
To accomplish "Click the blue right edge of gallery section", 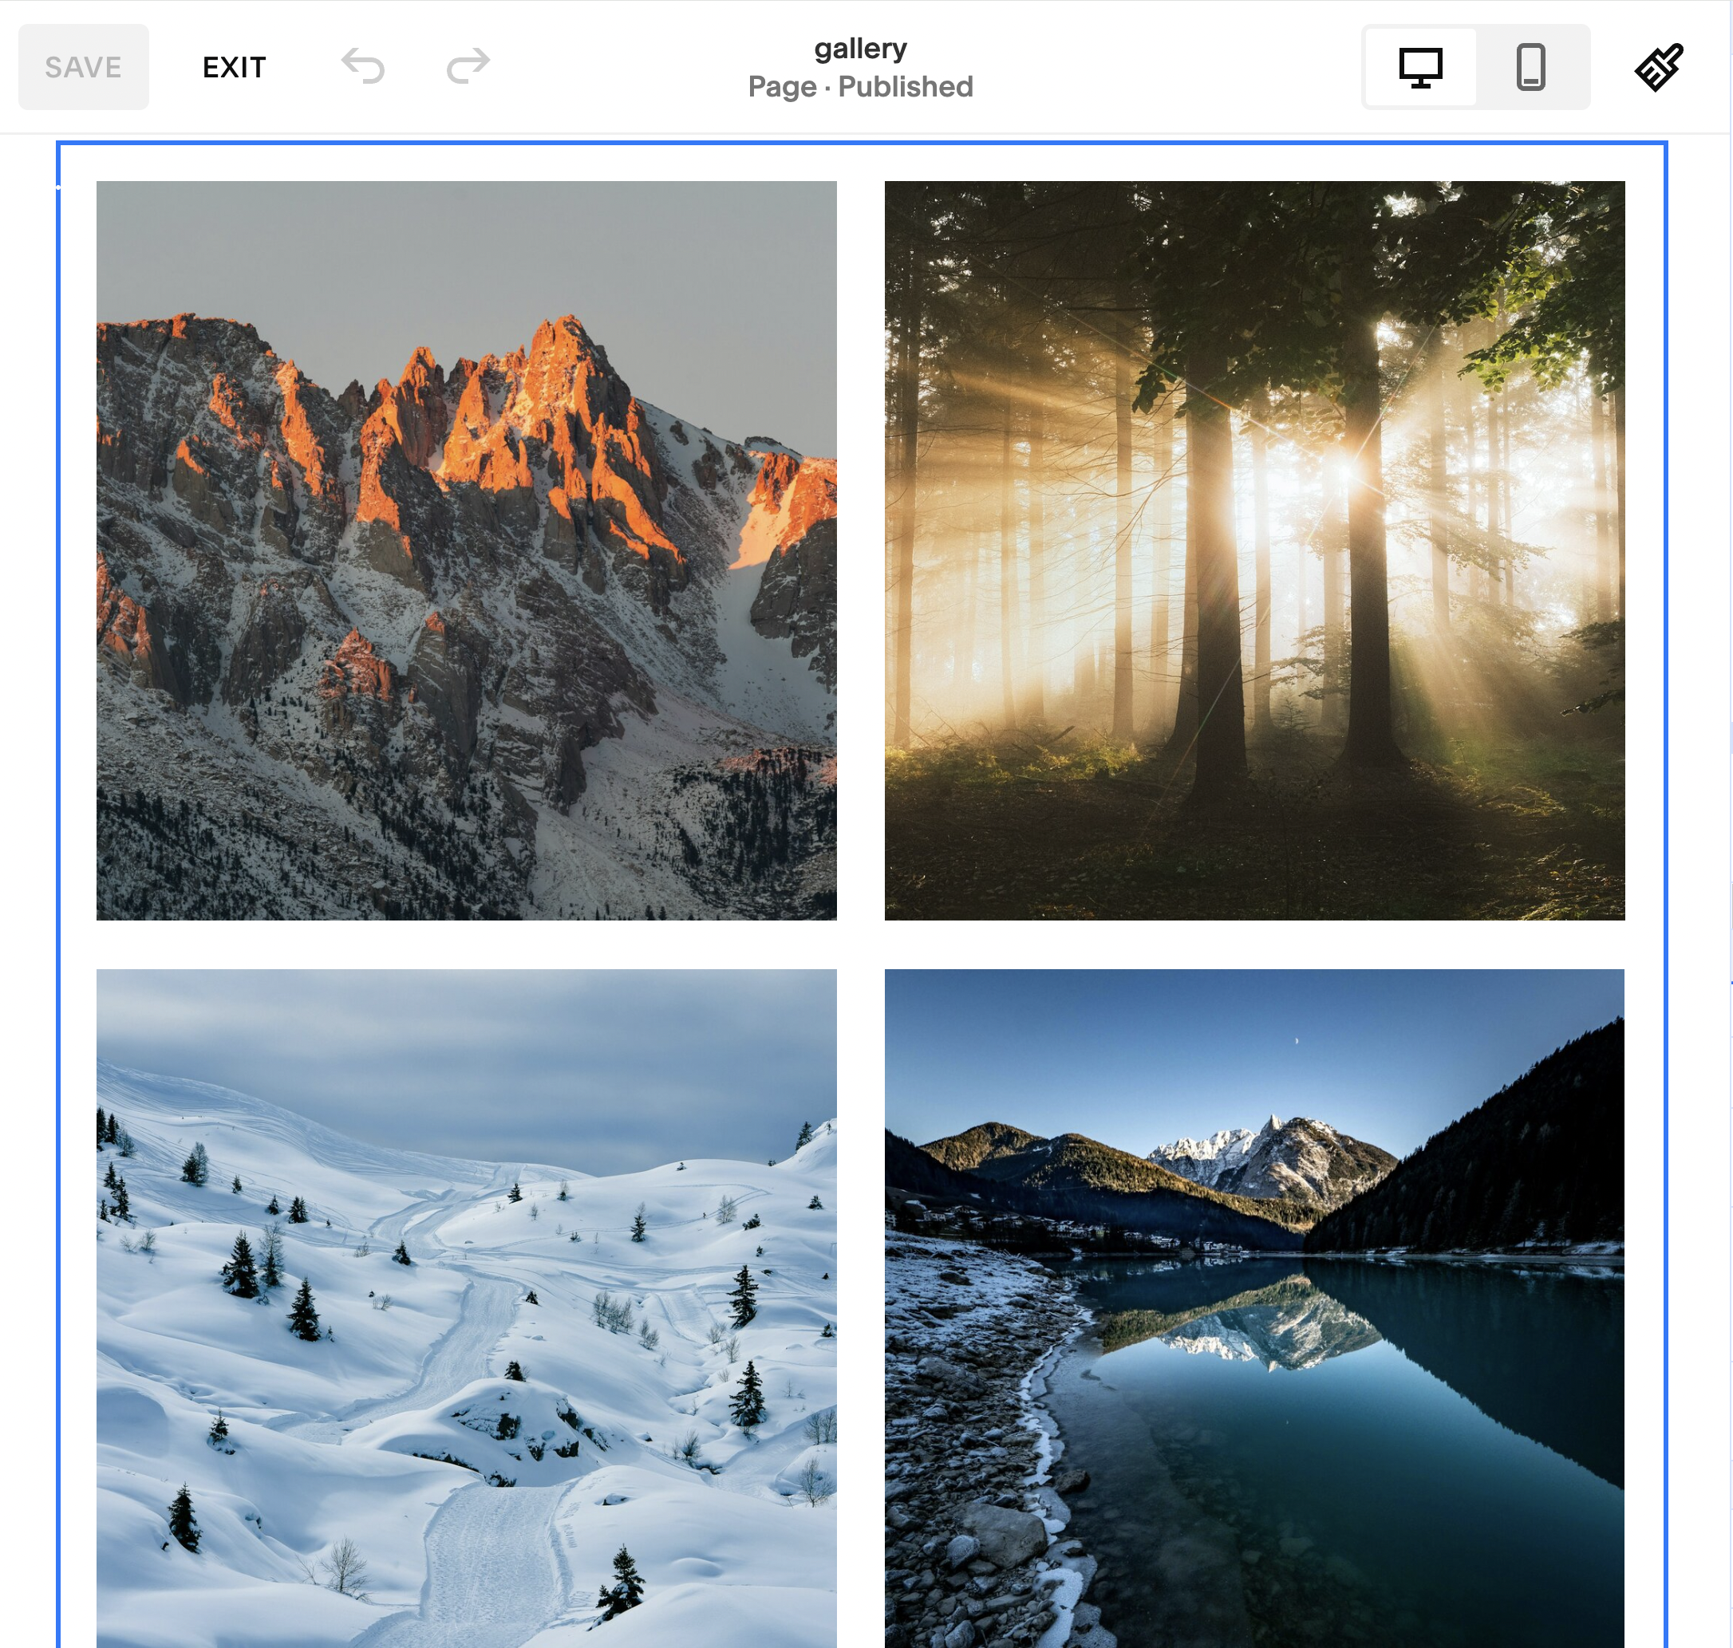I will point(1665,878).
